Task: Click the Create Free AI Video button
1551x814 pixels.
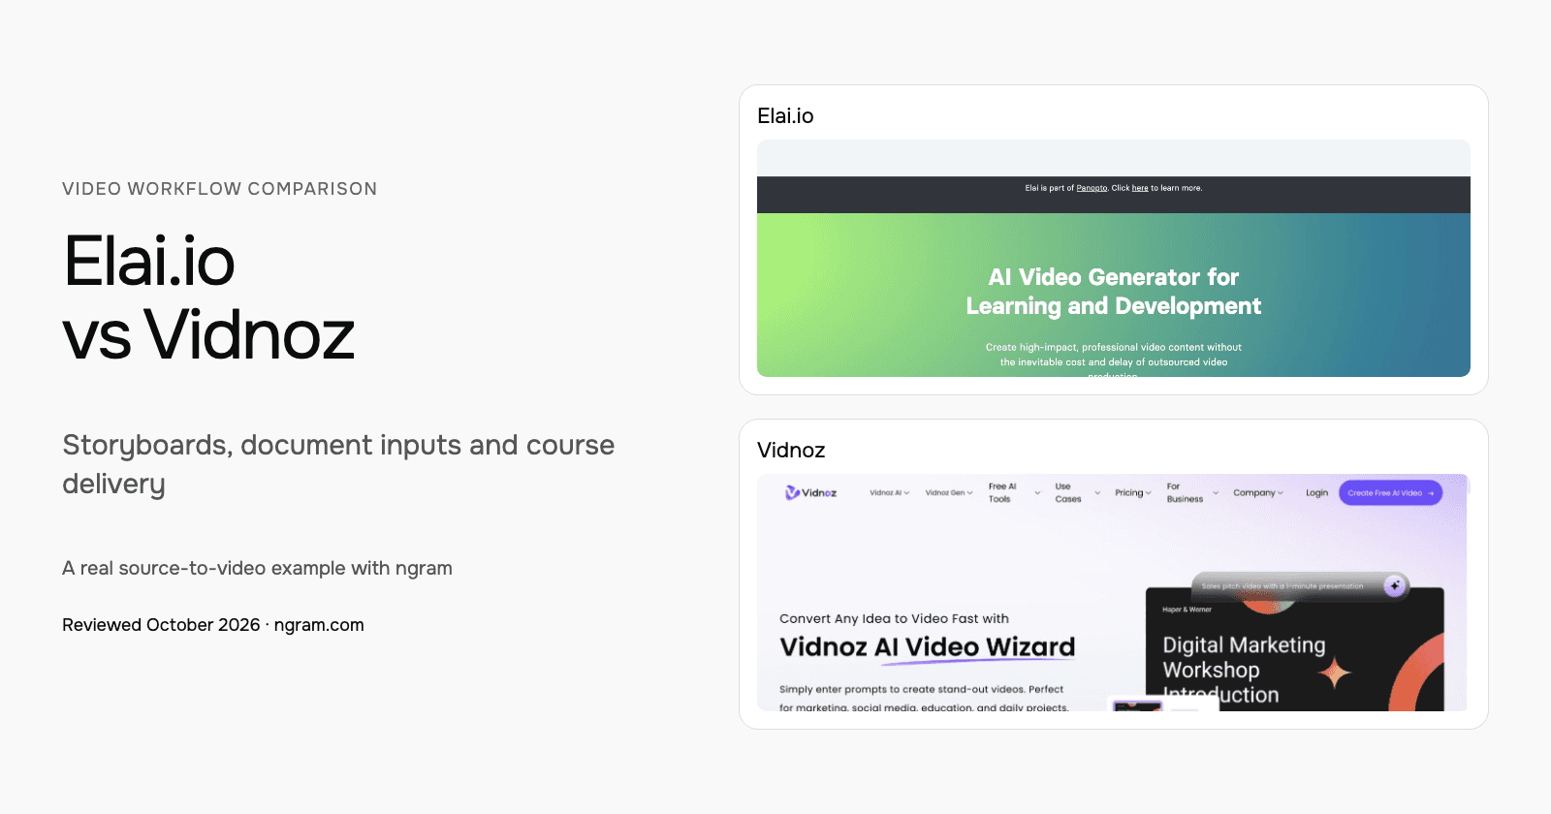Action: coord(1390,492)
